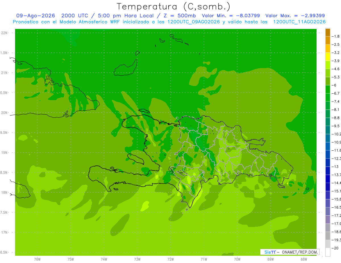
Task: Click the "-9.5" legend value
Action: coord(336,126)
